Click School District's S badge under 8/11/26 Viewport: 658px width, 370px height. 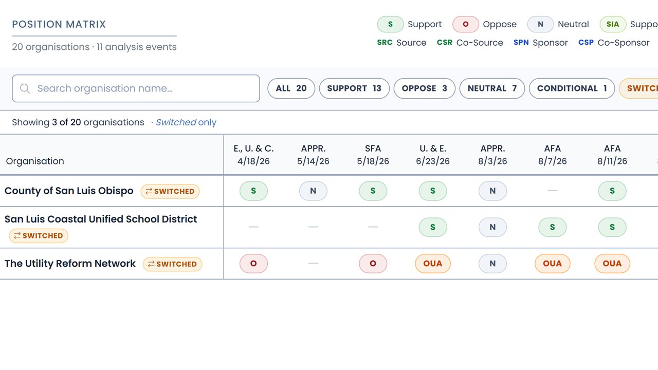[612, 227]
